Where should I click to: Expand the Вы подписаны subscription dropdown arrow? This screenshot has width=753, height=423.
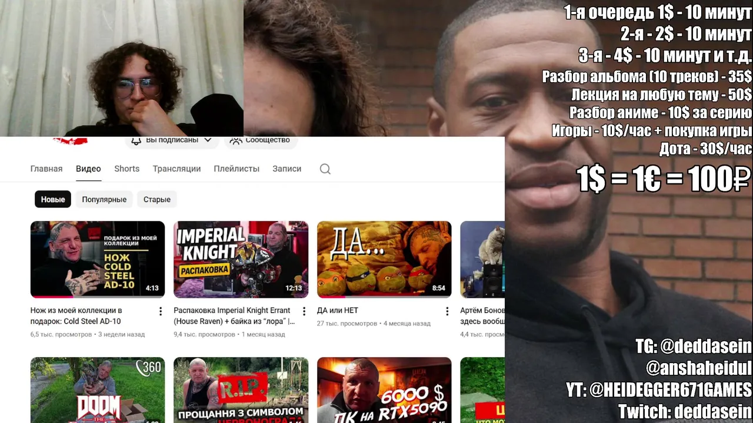208,140
